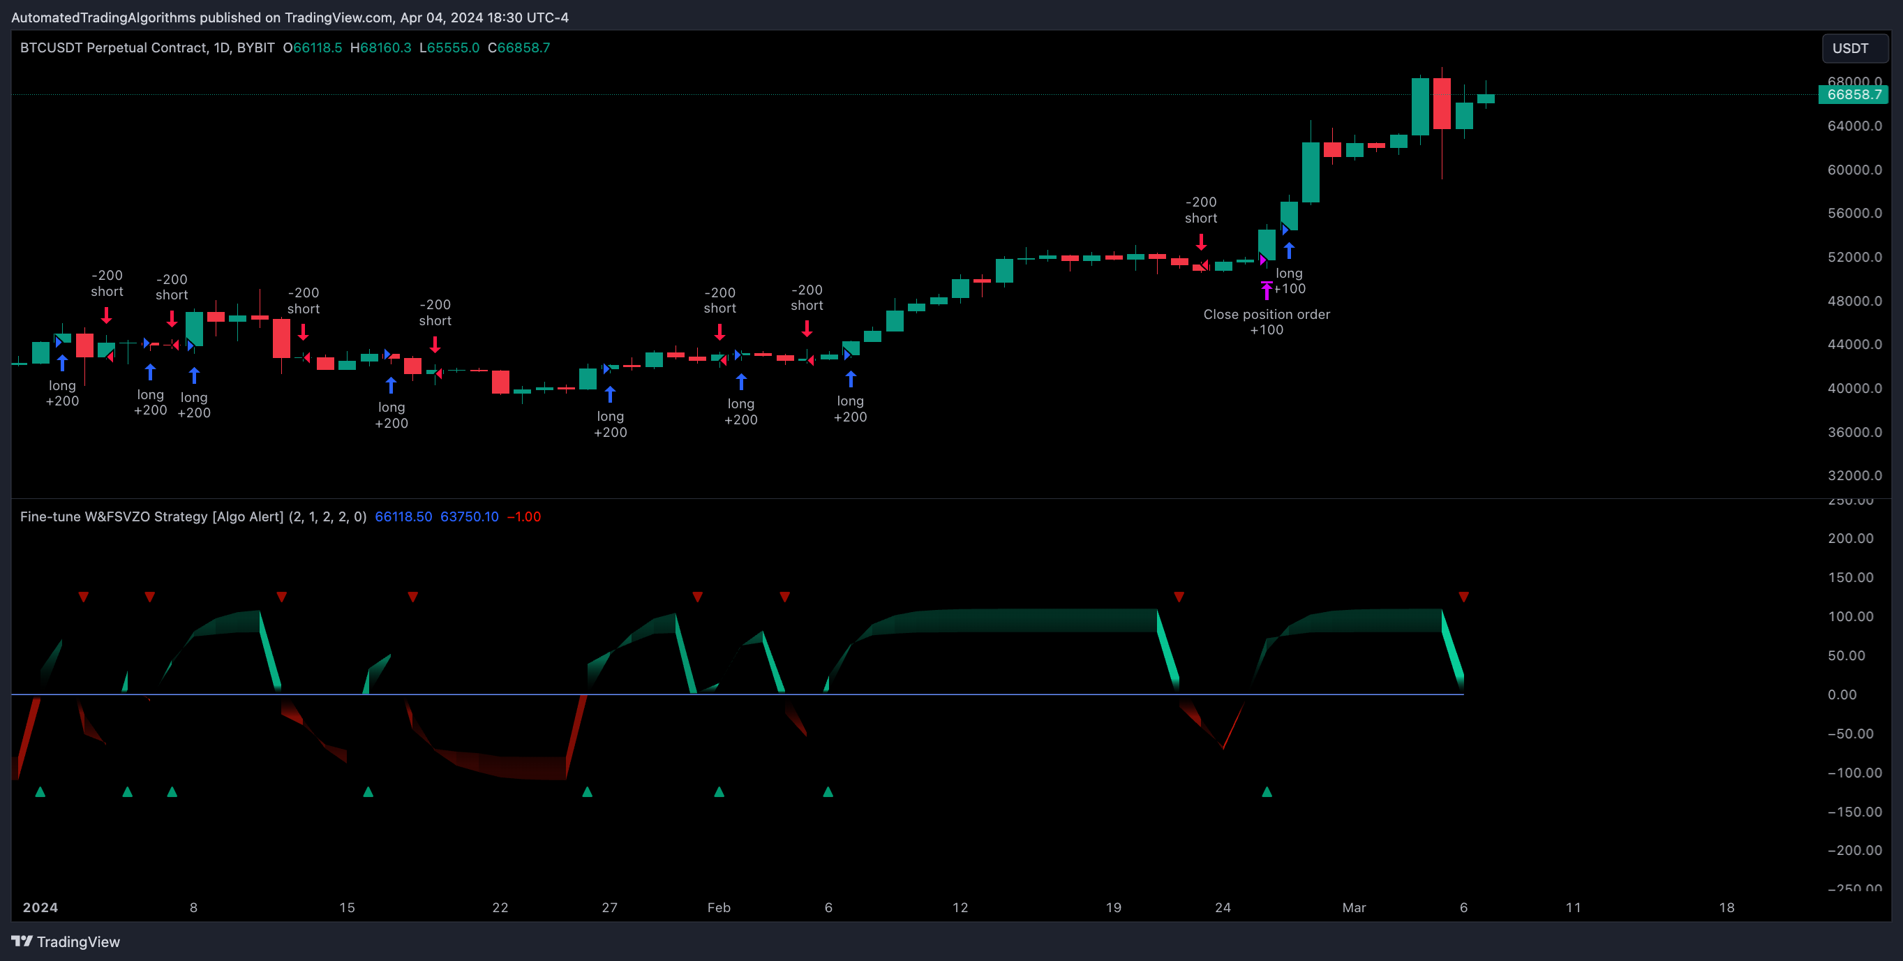Viewport: 1903px width, 961px height.
Task: Click the long +100 trade label
Action: 1289,281
